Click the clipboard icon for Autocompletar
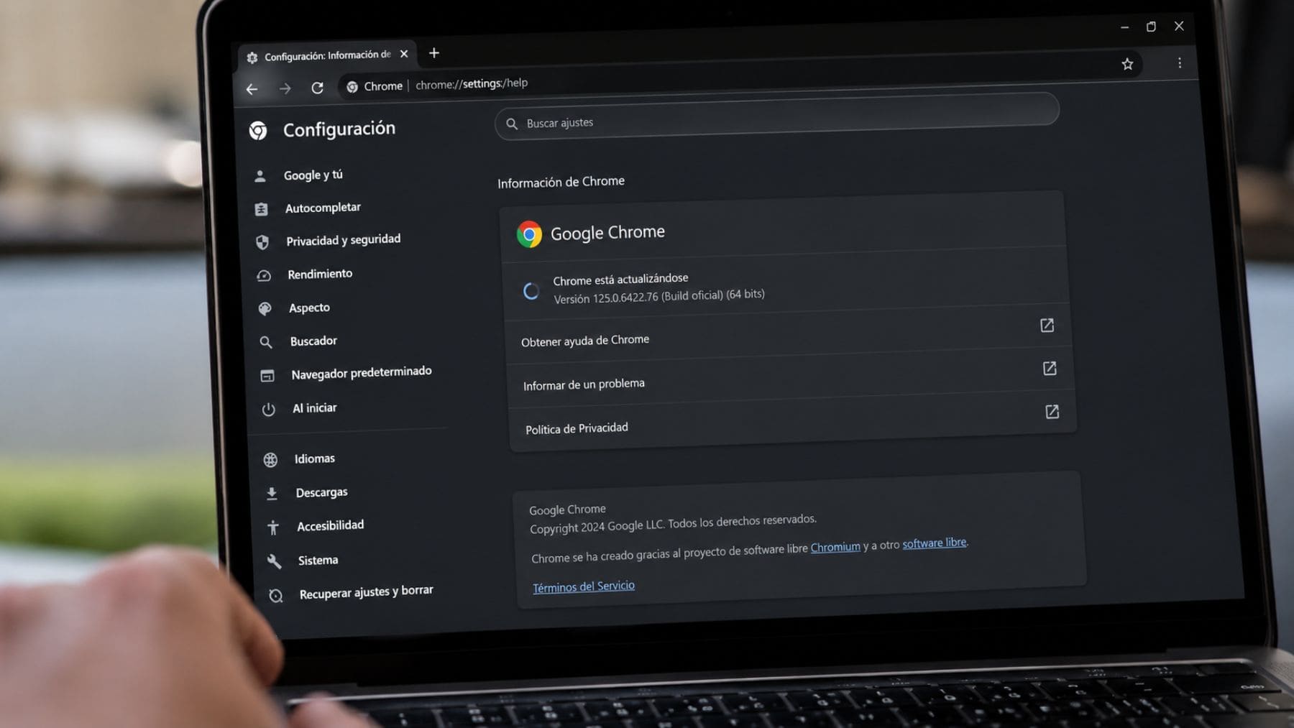The height and width of the screenshot is (728, 1294). pos(261,209)
